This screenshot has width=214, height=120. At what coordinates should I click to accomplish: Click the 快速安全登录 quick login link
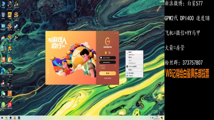(x=108, y=78)
